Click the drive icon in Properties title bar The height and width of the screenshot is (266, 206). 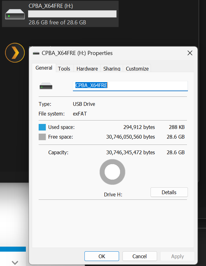point(36,53)
